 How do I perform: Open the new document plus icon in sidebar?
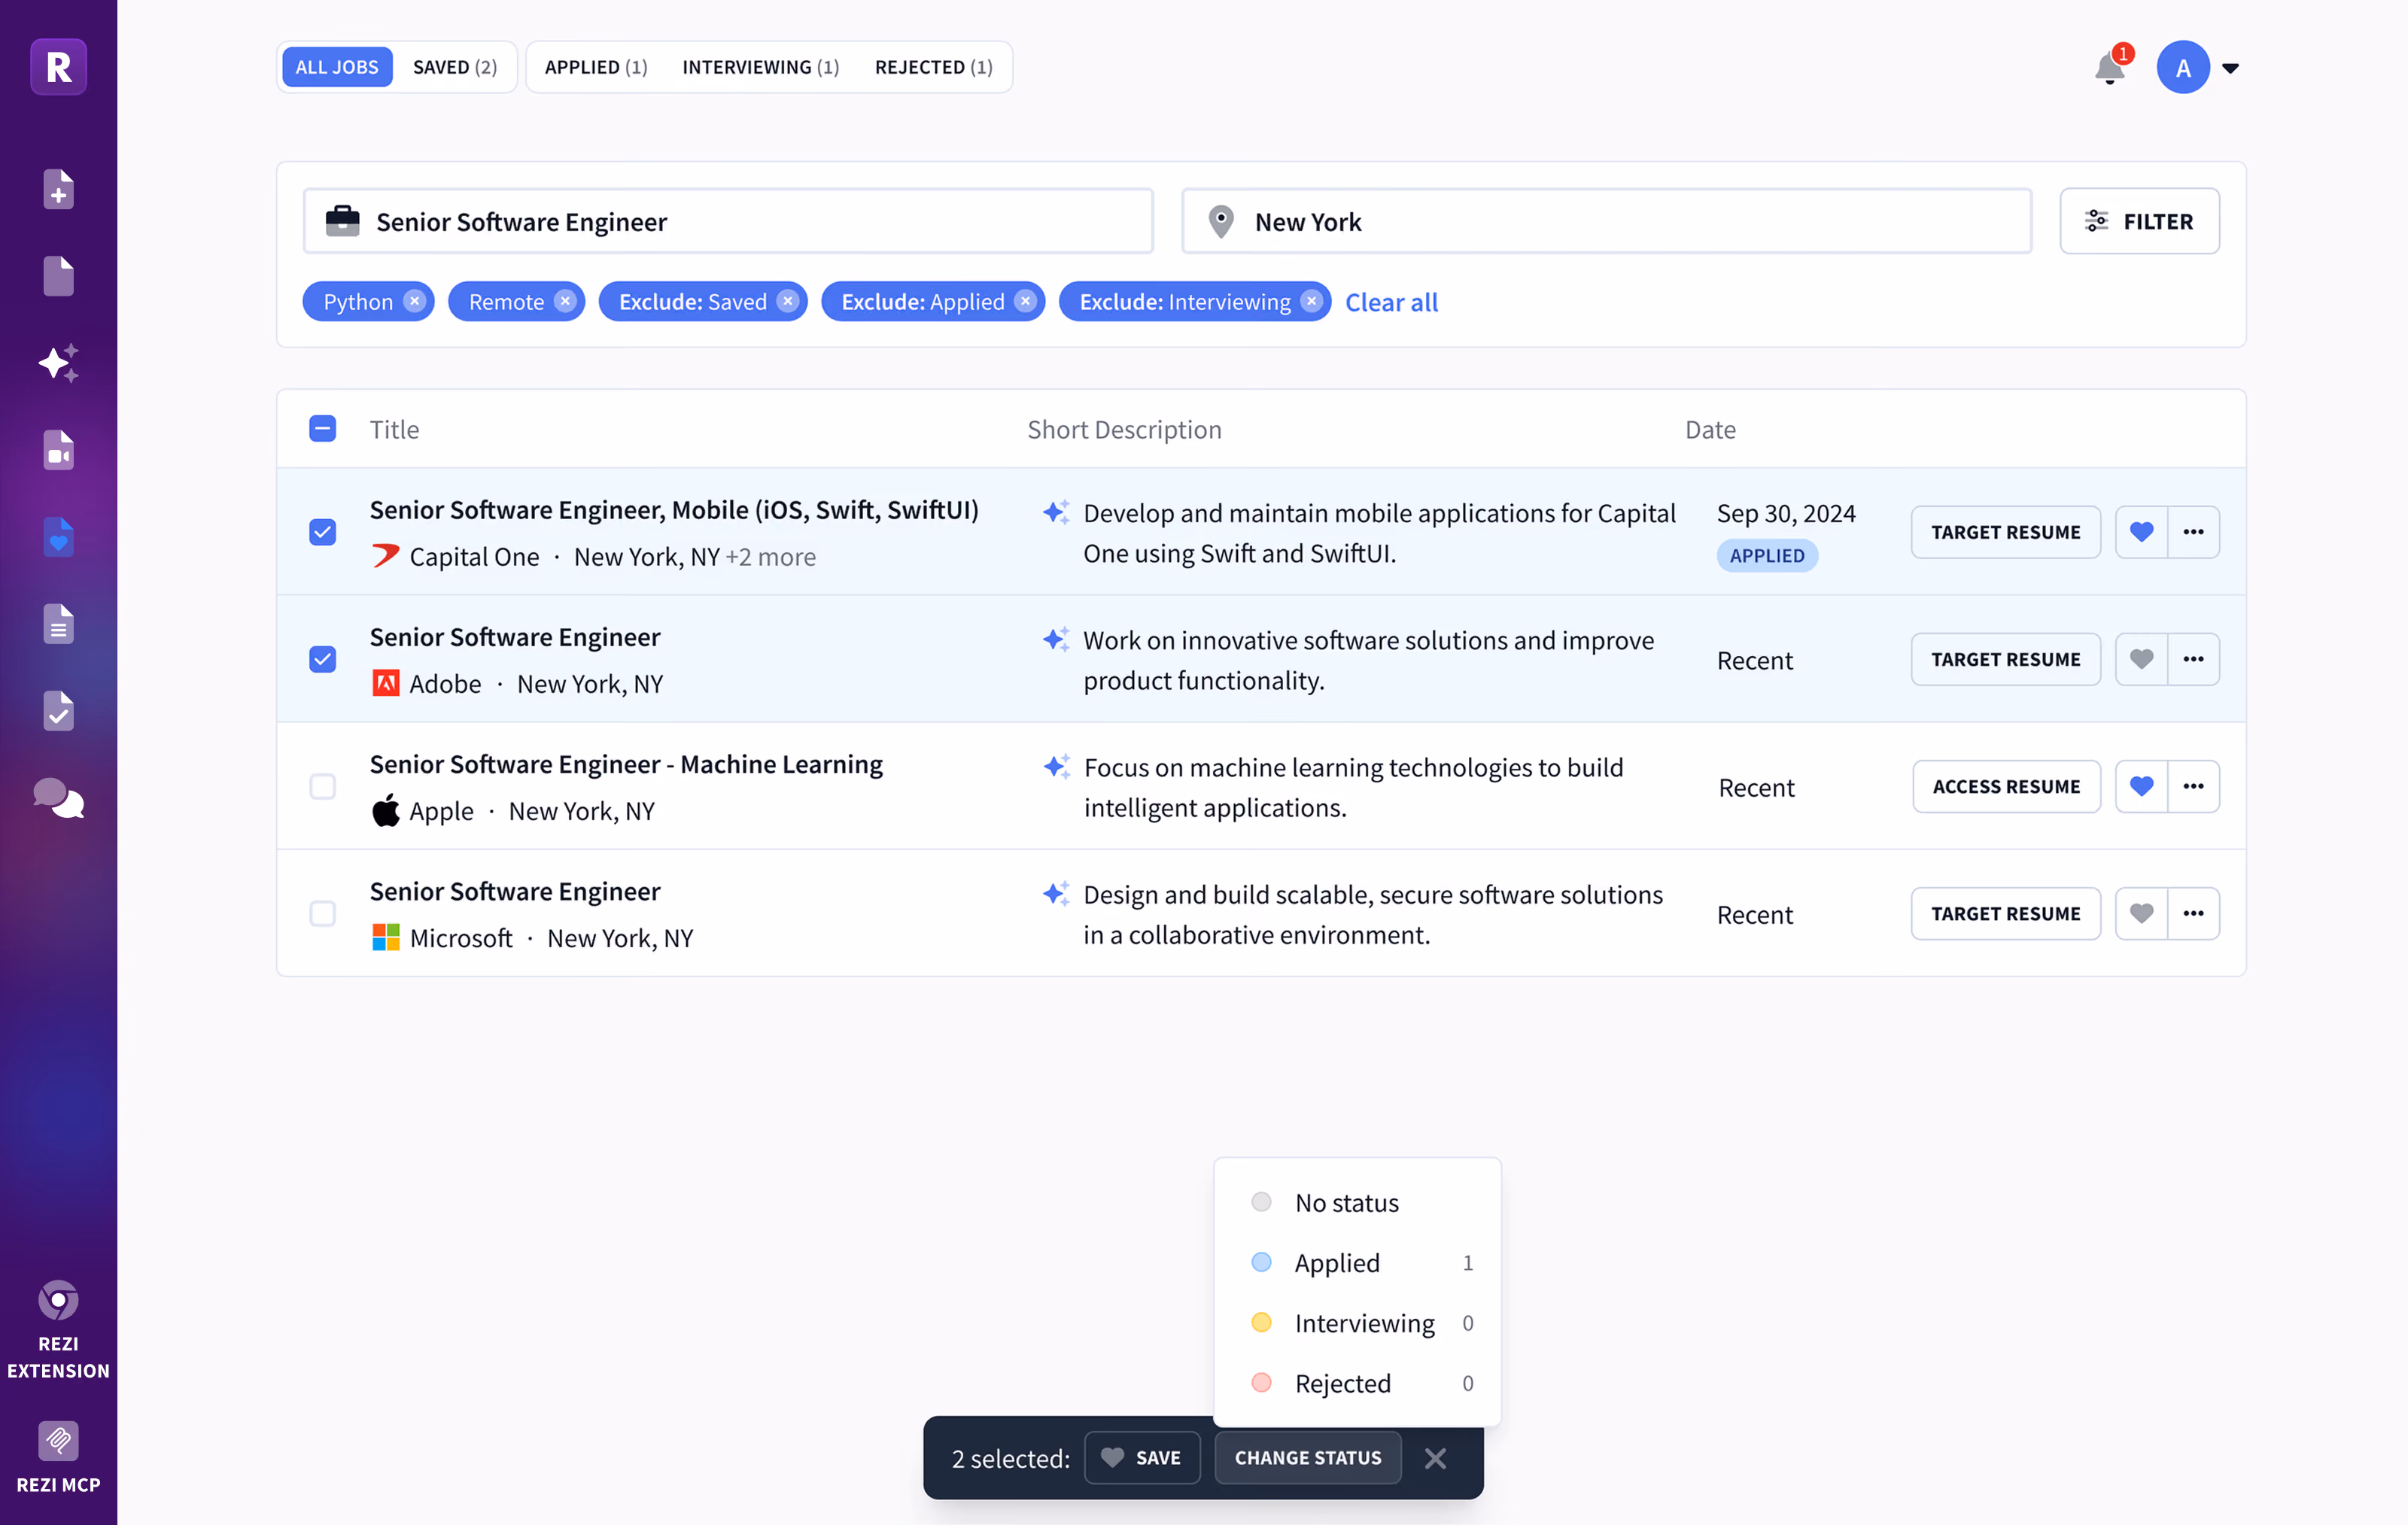(x=58, y=189)
